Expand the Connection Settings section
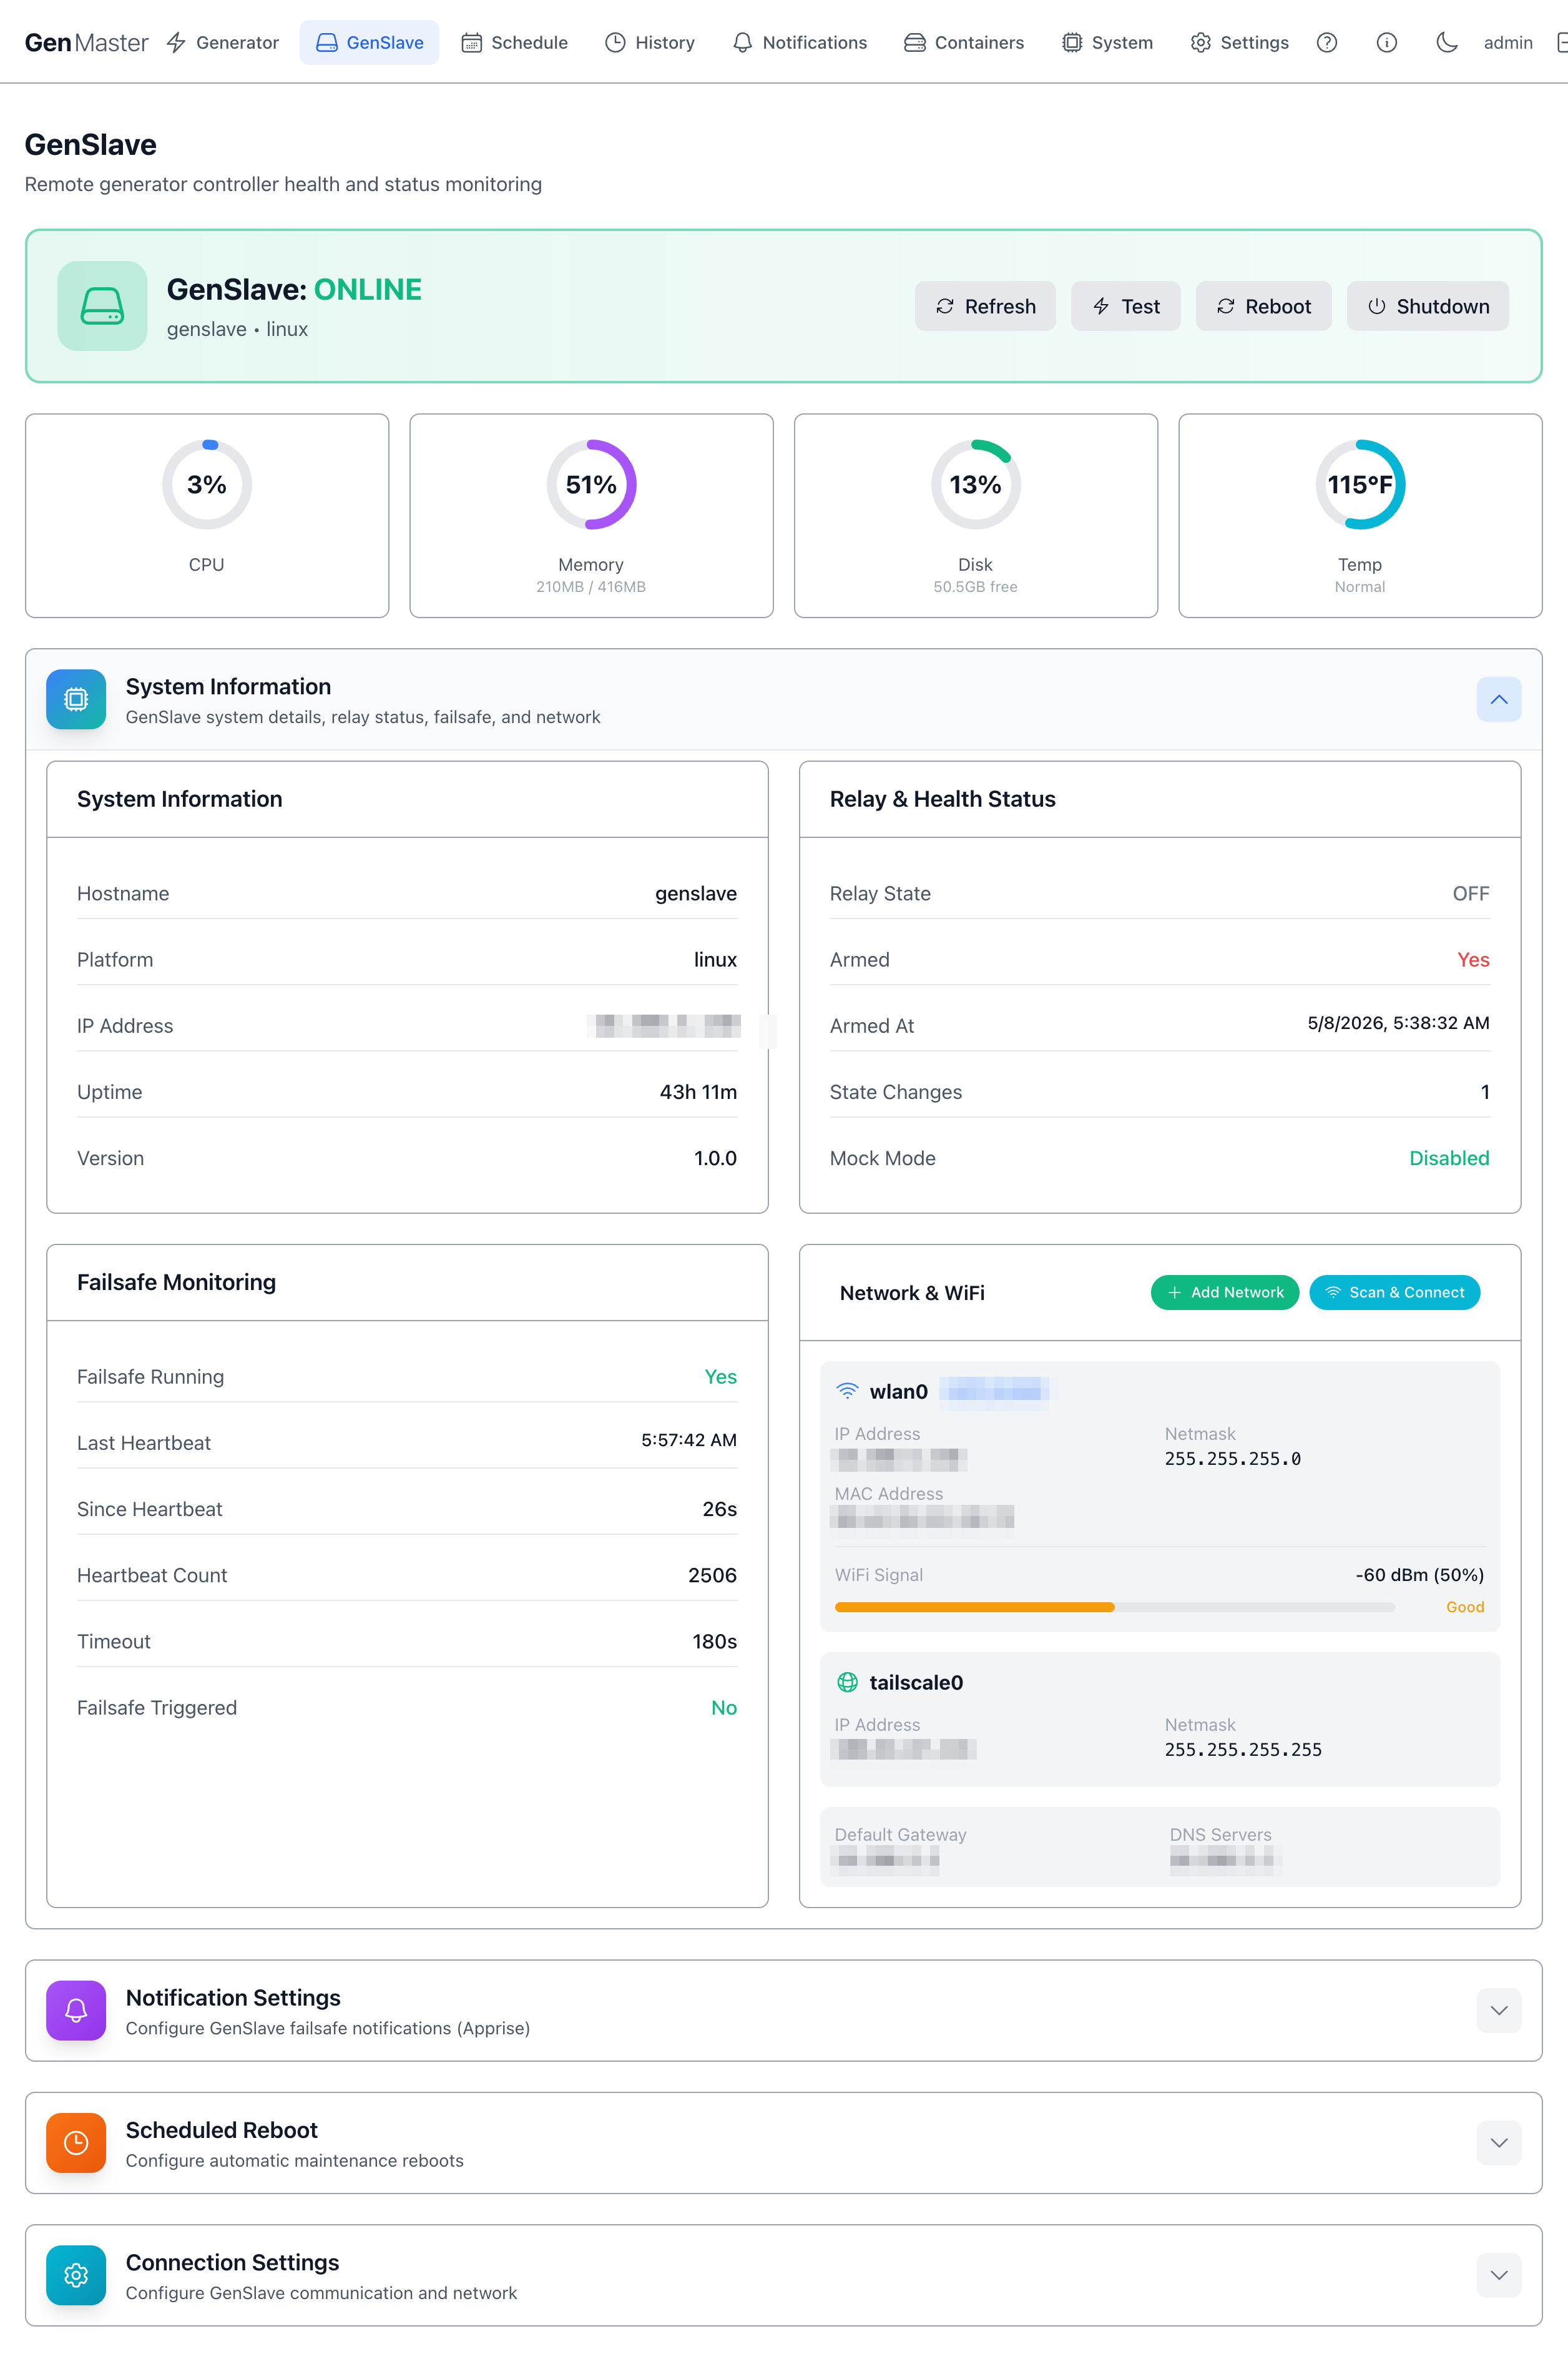 point(1498,2275)
